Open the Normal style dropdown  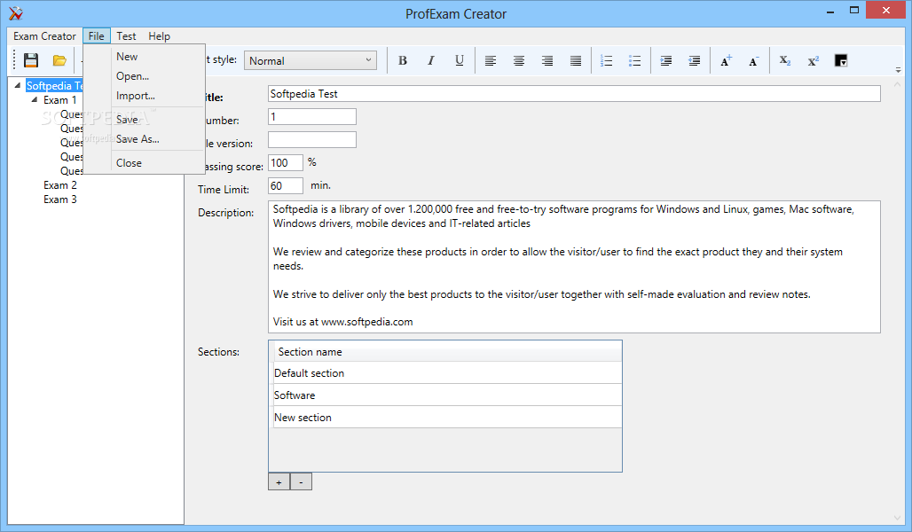(311, 60)
